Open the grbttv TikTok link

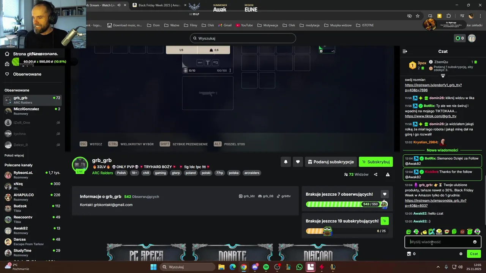(284, 196)
